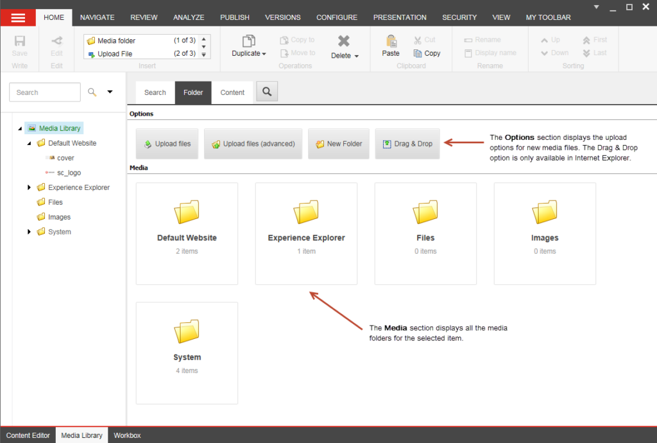
Task: Create a folder with the New Folder button
Action: tap(339, 143)
